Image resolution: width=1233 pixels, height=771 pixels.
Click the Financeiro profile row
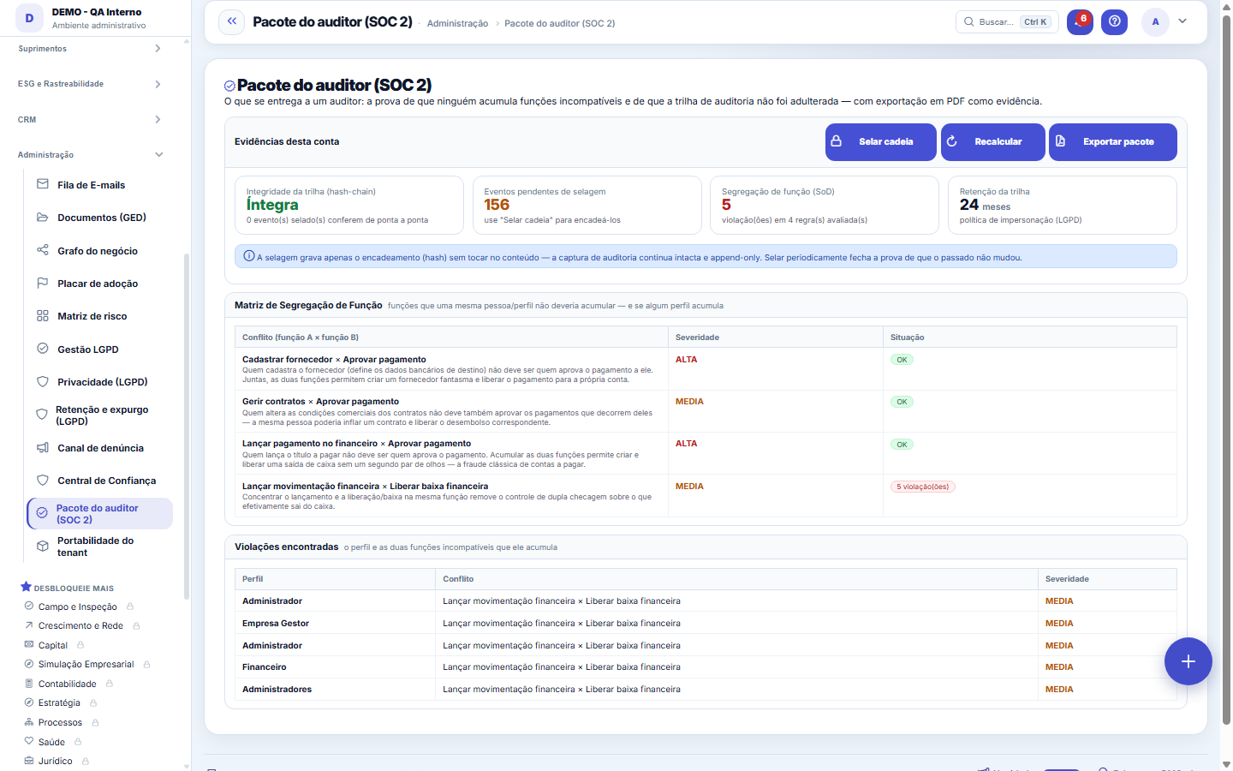(706, 667)
